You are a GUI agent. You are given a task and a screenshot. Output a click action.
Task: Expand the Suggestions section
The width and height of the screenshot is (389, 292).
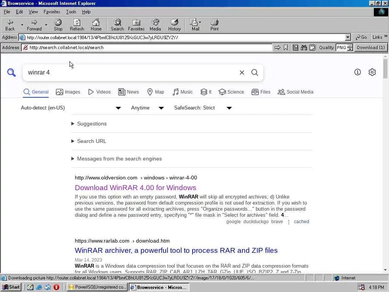pyautogui.click(x=89, y=124)
